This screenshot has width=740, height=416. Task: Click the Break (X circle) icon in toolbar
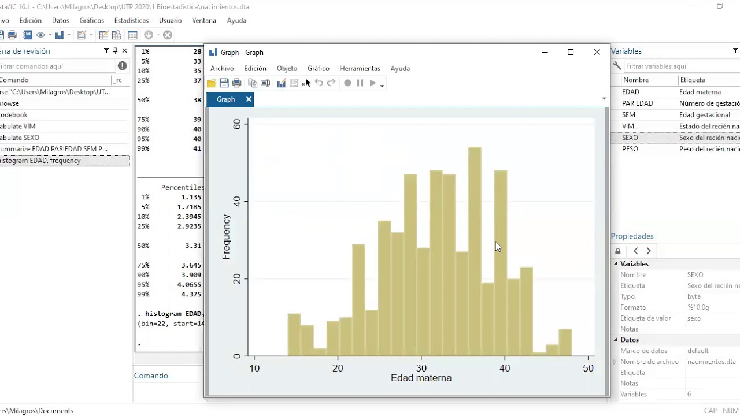click(x=168, y=35)
